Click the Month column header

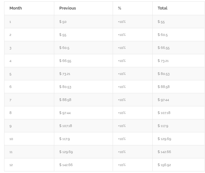coord(16,8)
